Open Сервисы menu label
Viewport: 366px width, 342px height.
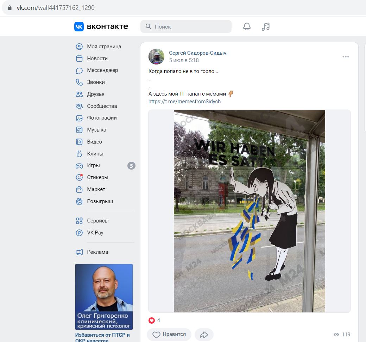(98, 221)
